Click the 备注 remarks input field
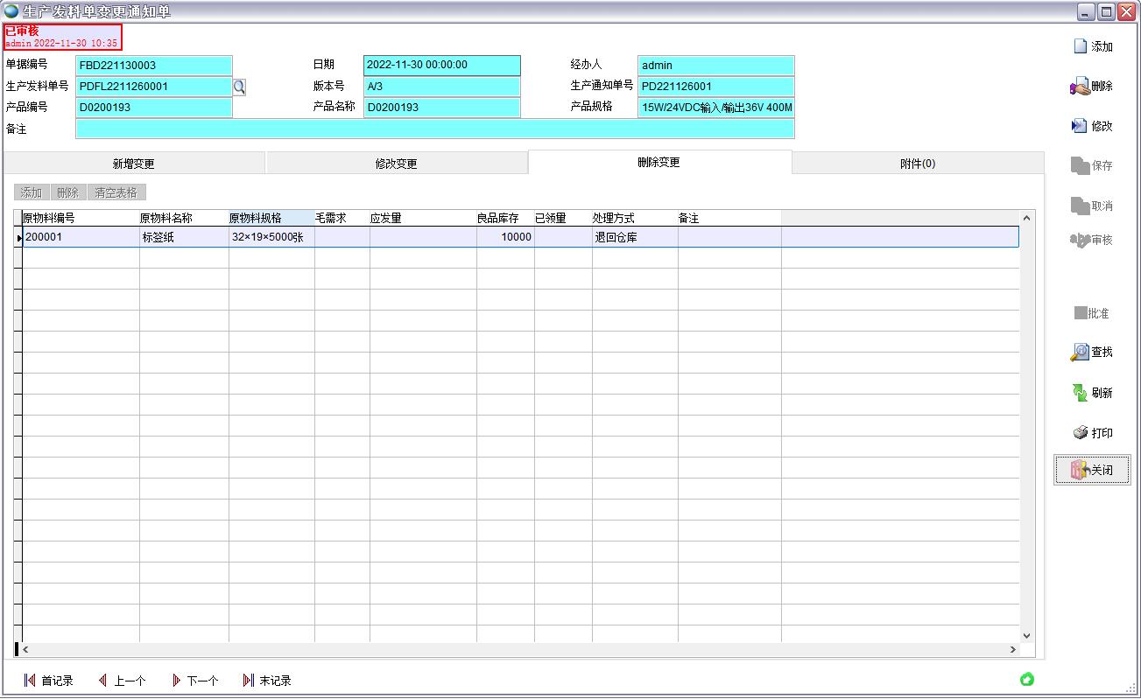 (x=434, y=129)
